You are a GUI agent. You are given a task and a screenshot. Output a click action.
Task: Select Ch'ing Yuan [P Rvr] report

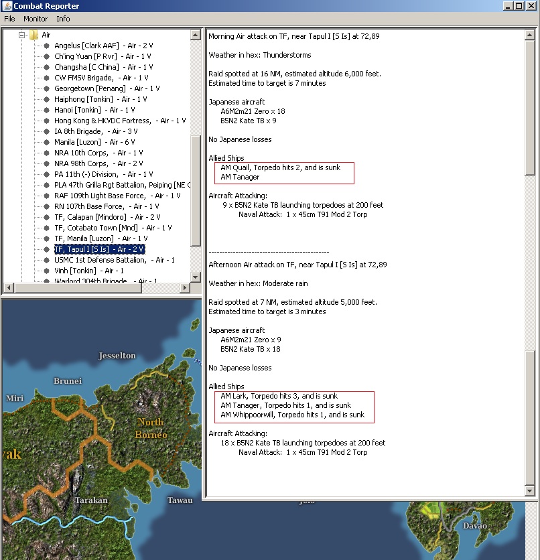[103, 56]
